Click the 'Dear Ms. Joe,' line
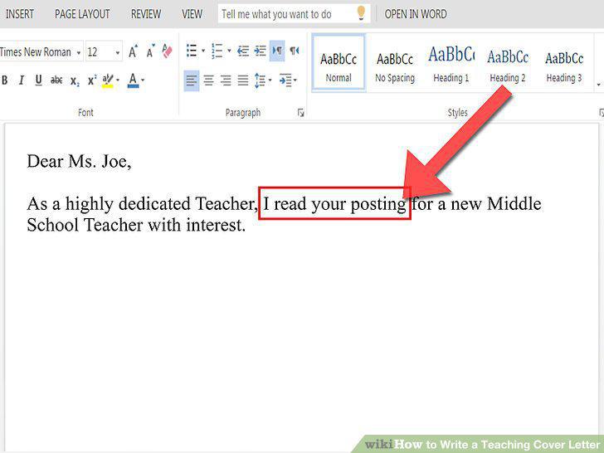The image size is (604, 453). 79,162
